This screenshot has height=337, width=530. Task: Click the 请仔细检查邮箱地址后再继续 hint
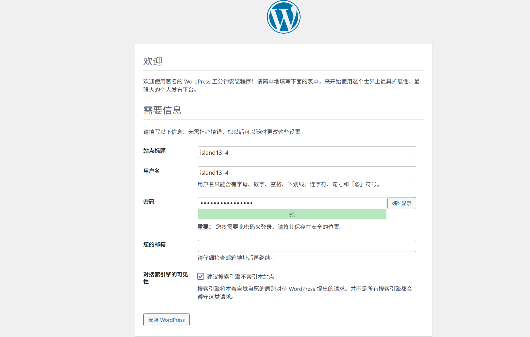click(235, 258)
